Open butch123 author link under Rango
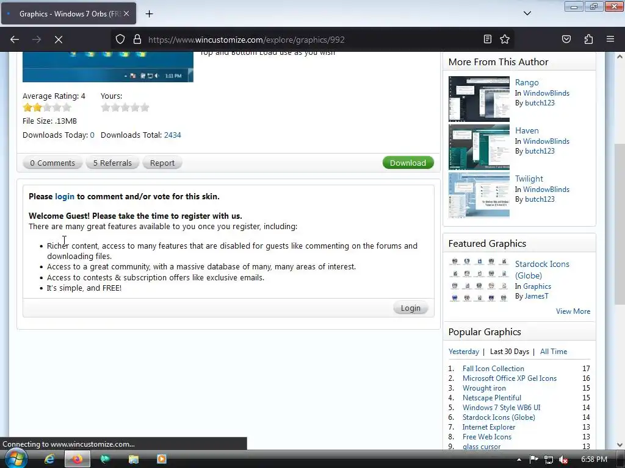 (x=540, y=102)
